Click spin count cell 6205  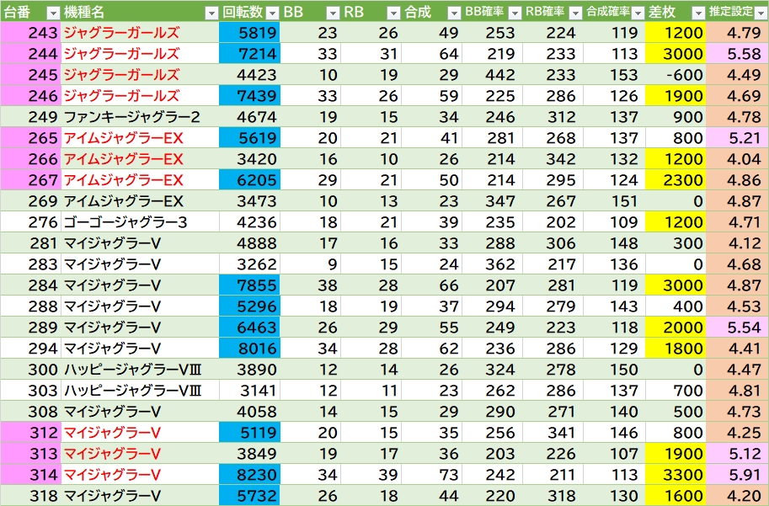249,180
